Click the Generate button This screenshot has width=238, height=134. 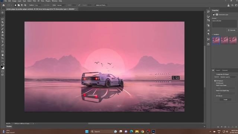[x=232, y=30]
